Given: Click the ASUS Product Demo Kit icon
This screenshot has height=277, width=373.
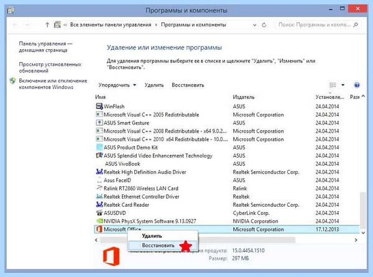Looking at the screenshot, I should 99,147.
